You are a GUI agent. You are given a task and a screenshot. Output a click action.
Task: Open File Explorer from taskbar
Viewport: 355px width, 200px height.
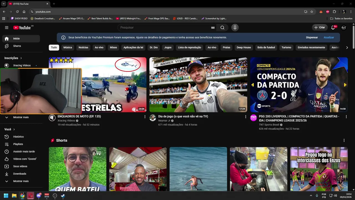click(x=14, y=196)
